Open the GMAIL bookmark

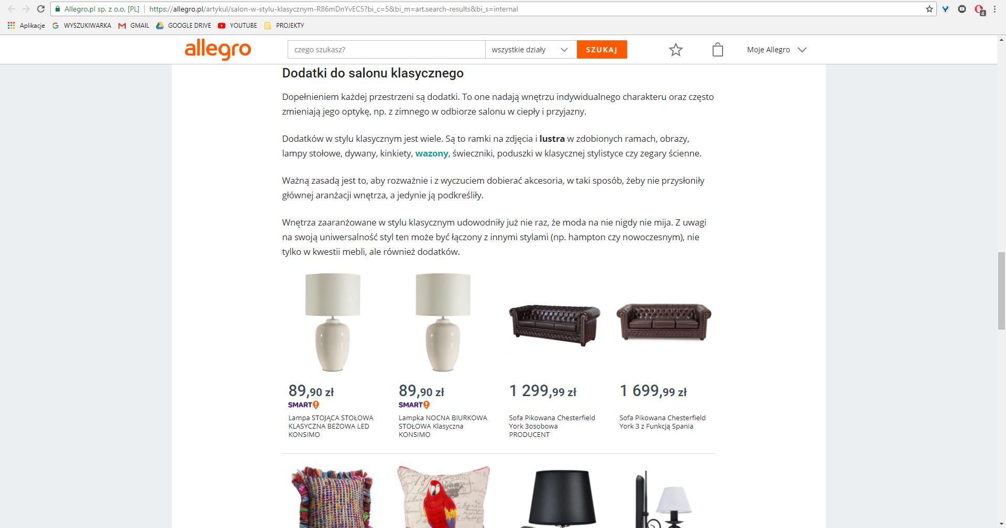point(134,25)
